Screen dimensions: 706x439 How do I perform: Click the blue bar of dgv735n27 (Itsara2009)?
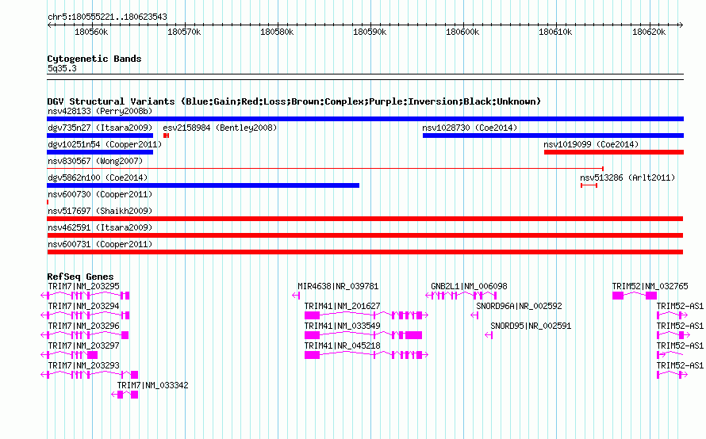[x=100, y=136]
